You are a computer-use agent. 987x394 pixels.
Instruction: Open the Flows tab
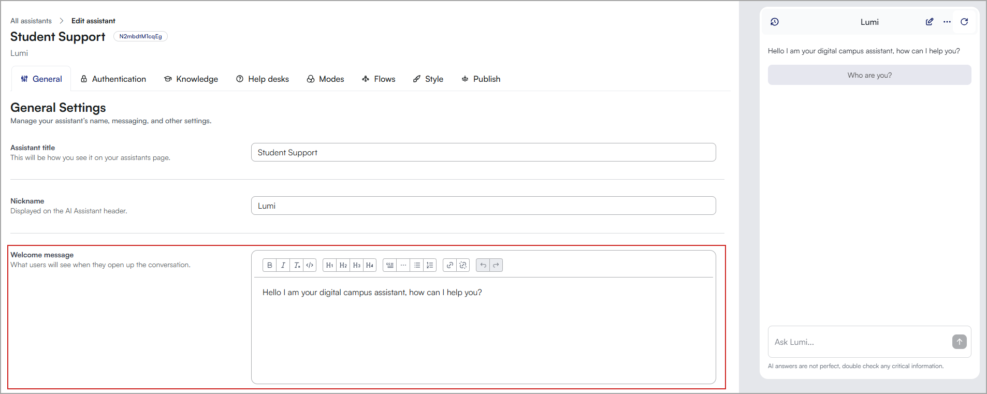coord(379,79)
